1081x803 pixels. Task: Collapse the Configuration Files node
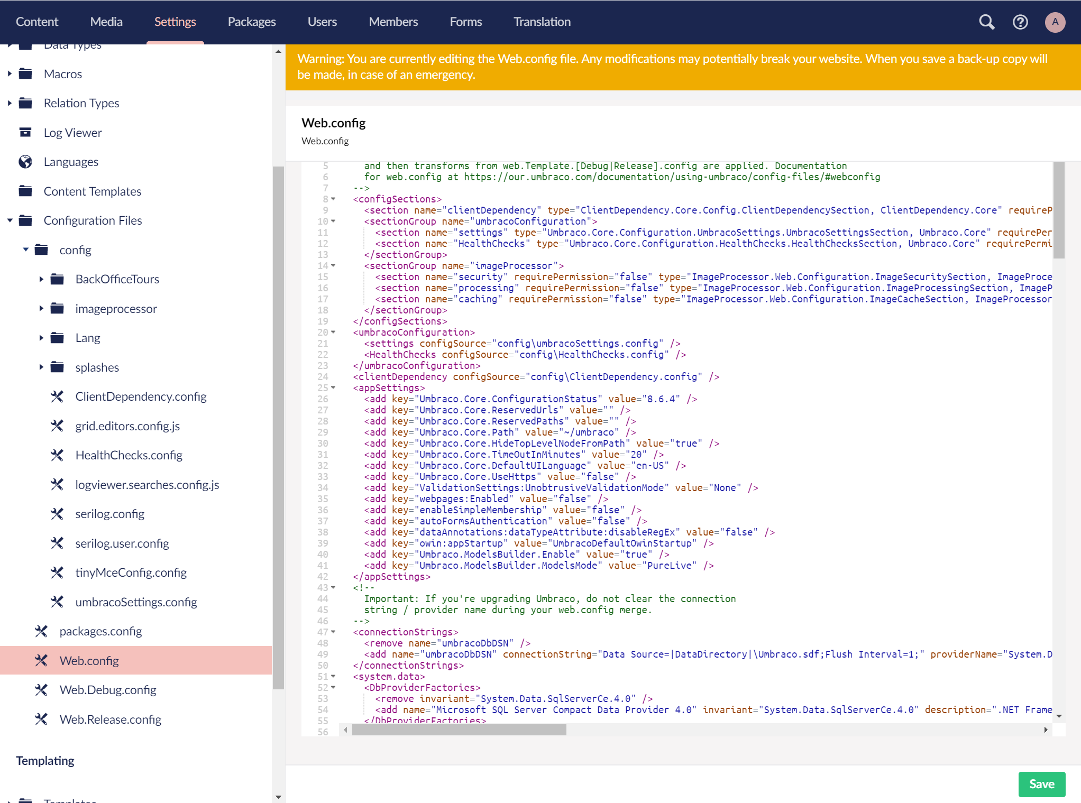(x=10, y=220)
